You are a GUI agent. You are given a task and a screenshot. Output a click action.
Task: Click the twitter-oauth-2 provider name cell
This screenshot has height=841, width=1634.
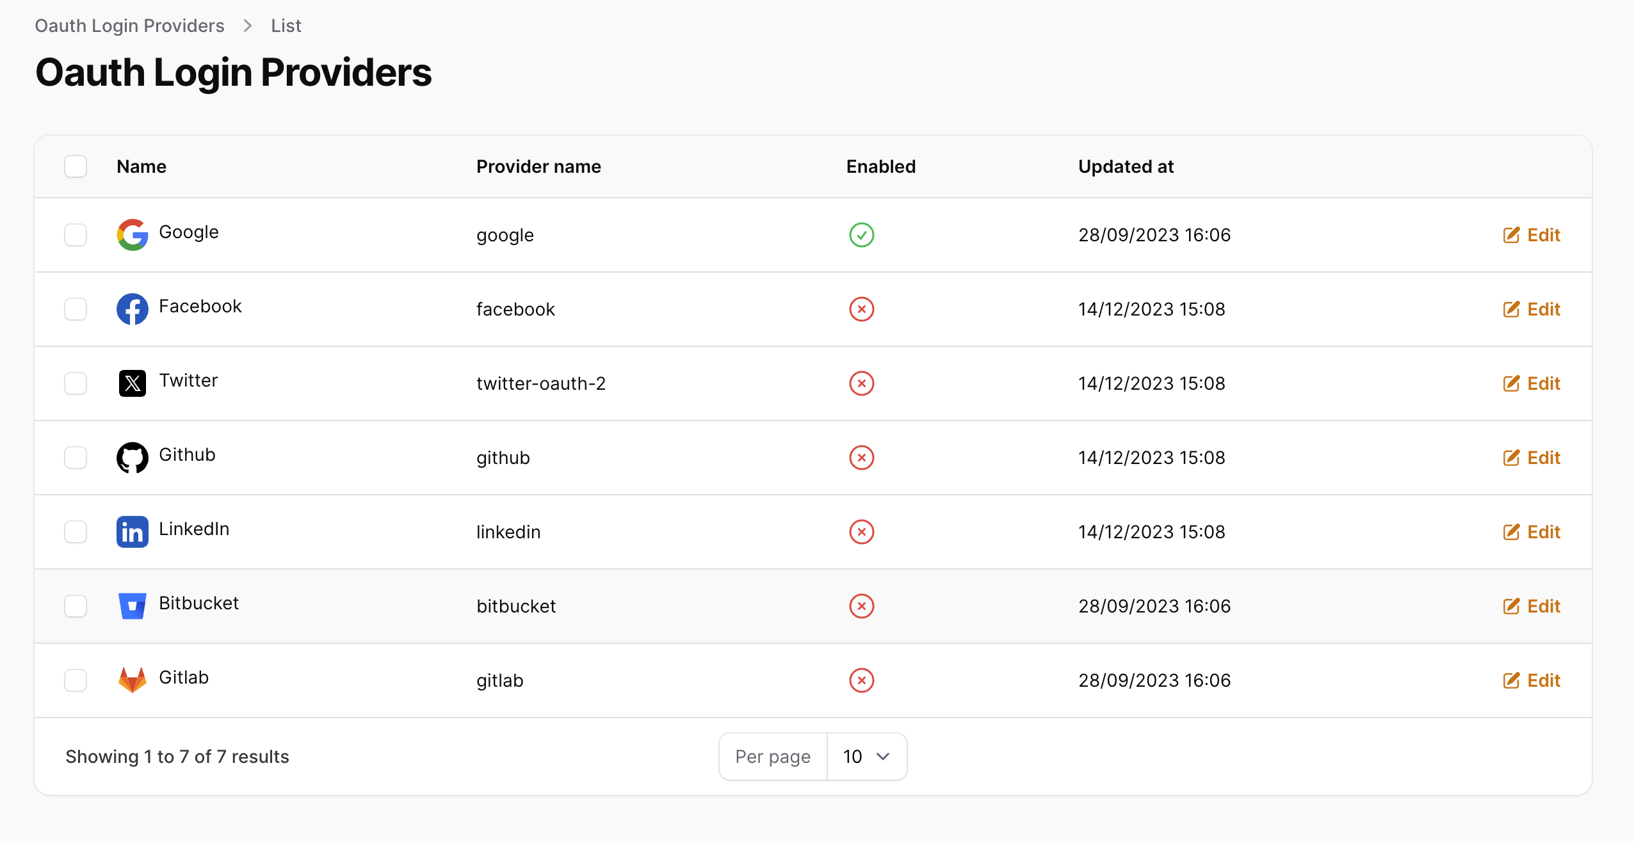pyautogui.click(x=541, y=383)
